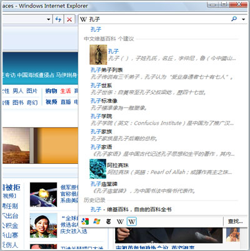250x251 pixels.
Task: Open the address bar history dropdown arrow
Action: click(49, 19)
